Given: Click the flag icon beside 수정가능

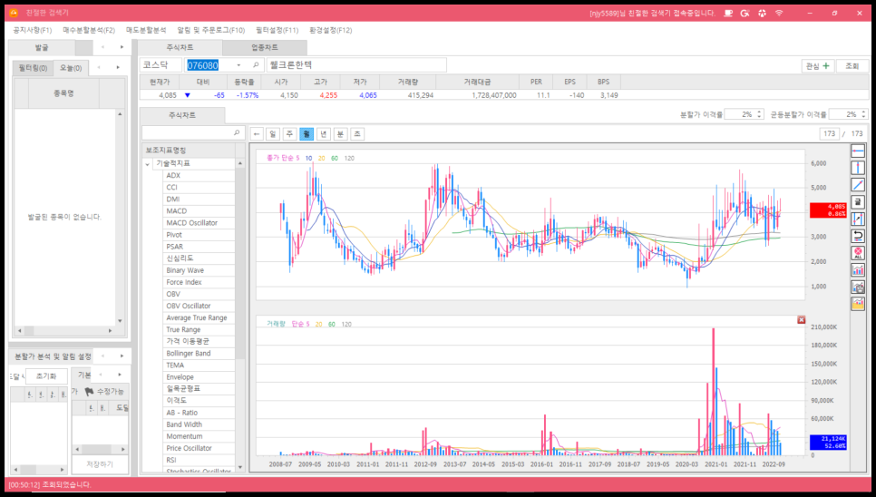Looking at the screenshot, I should (89, 392).
